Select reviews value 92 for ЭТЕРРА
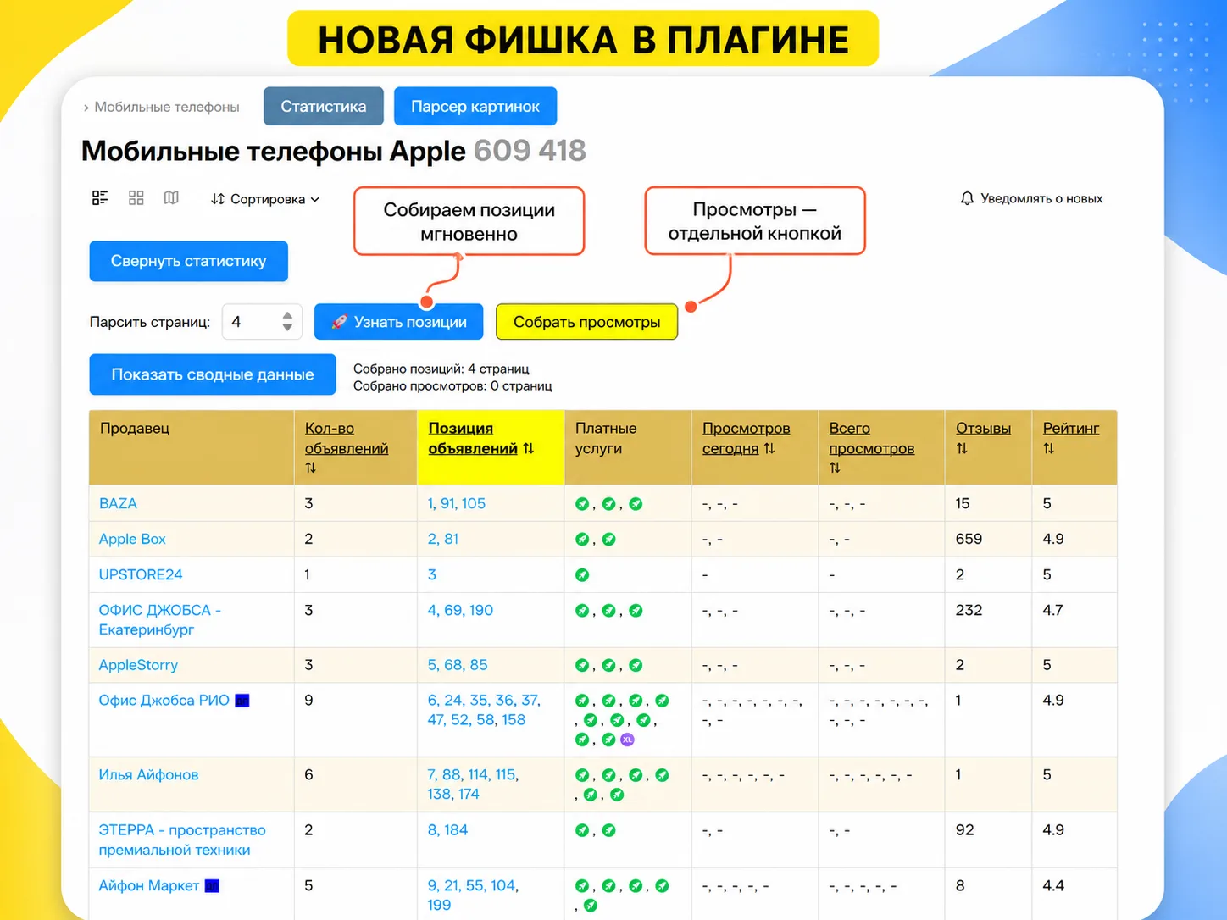 click(x=964, y=830)
